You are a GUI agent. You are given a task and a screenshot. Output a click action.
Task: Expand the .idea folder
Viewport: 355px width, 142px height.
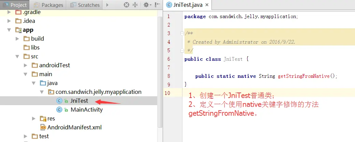tap(9, 21)
